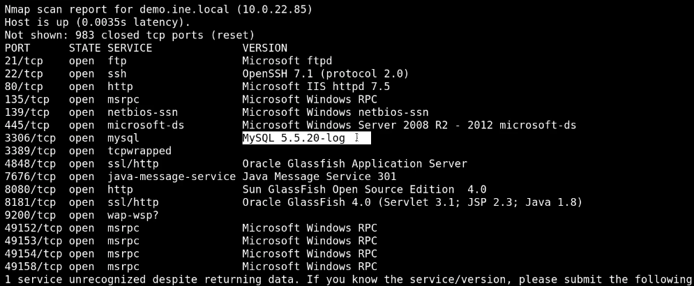Click the VERSION column header

[264, 48]
